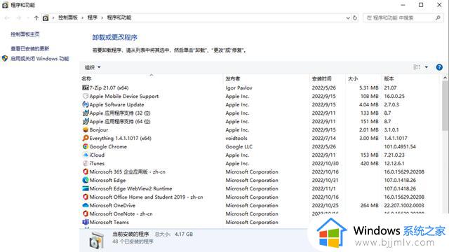Click the Windows shield icon in sidebar
The height and width of the screenshot is (252, 449).
click(x=5, y=59)
